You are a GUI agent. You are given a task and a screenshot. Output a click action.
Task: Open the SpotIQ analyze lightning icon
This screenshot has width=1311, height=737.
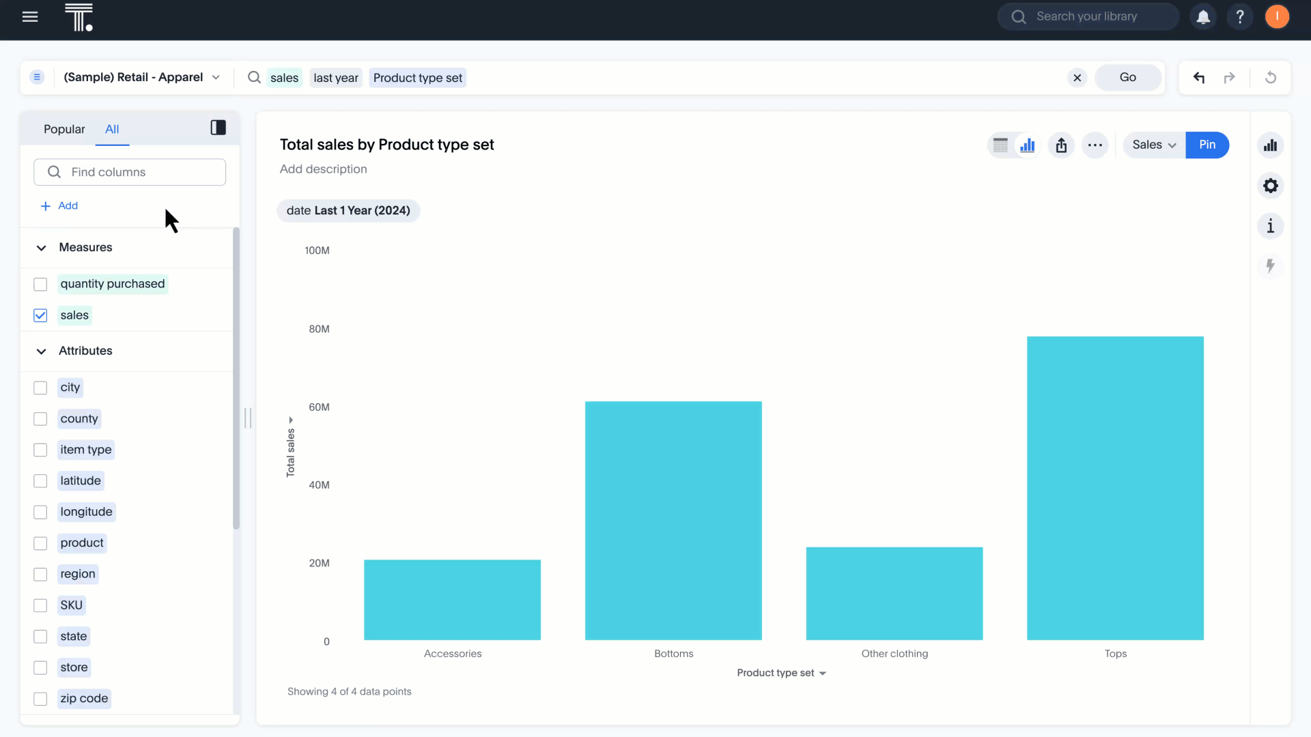[x=1271, y=266]
